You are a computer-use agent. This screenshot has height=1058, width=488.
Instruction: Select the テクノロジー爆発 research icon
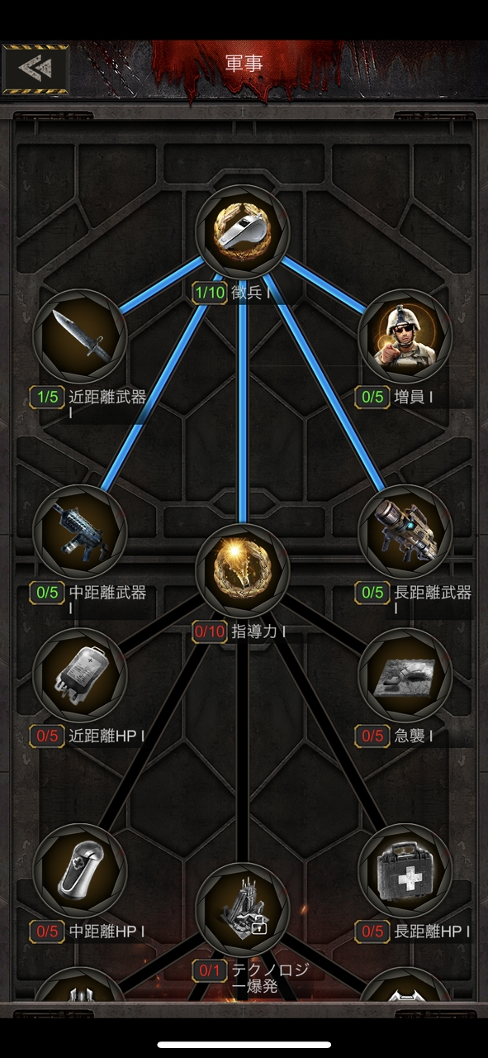click(x=242, y=910)
